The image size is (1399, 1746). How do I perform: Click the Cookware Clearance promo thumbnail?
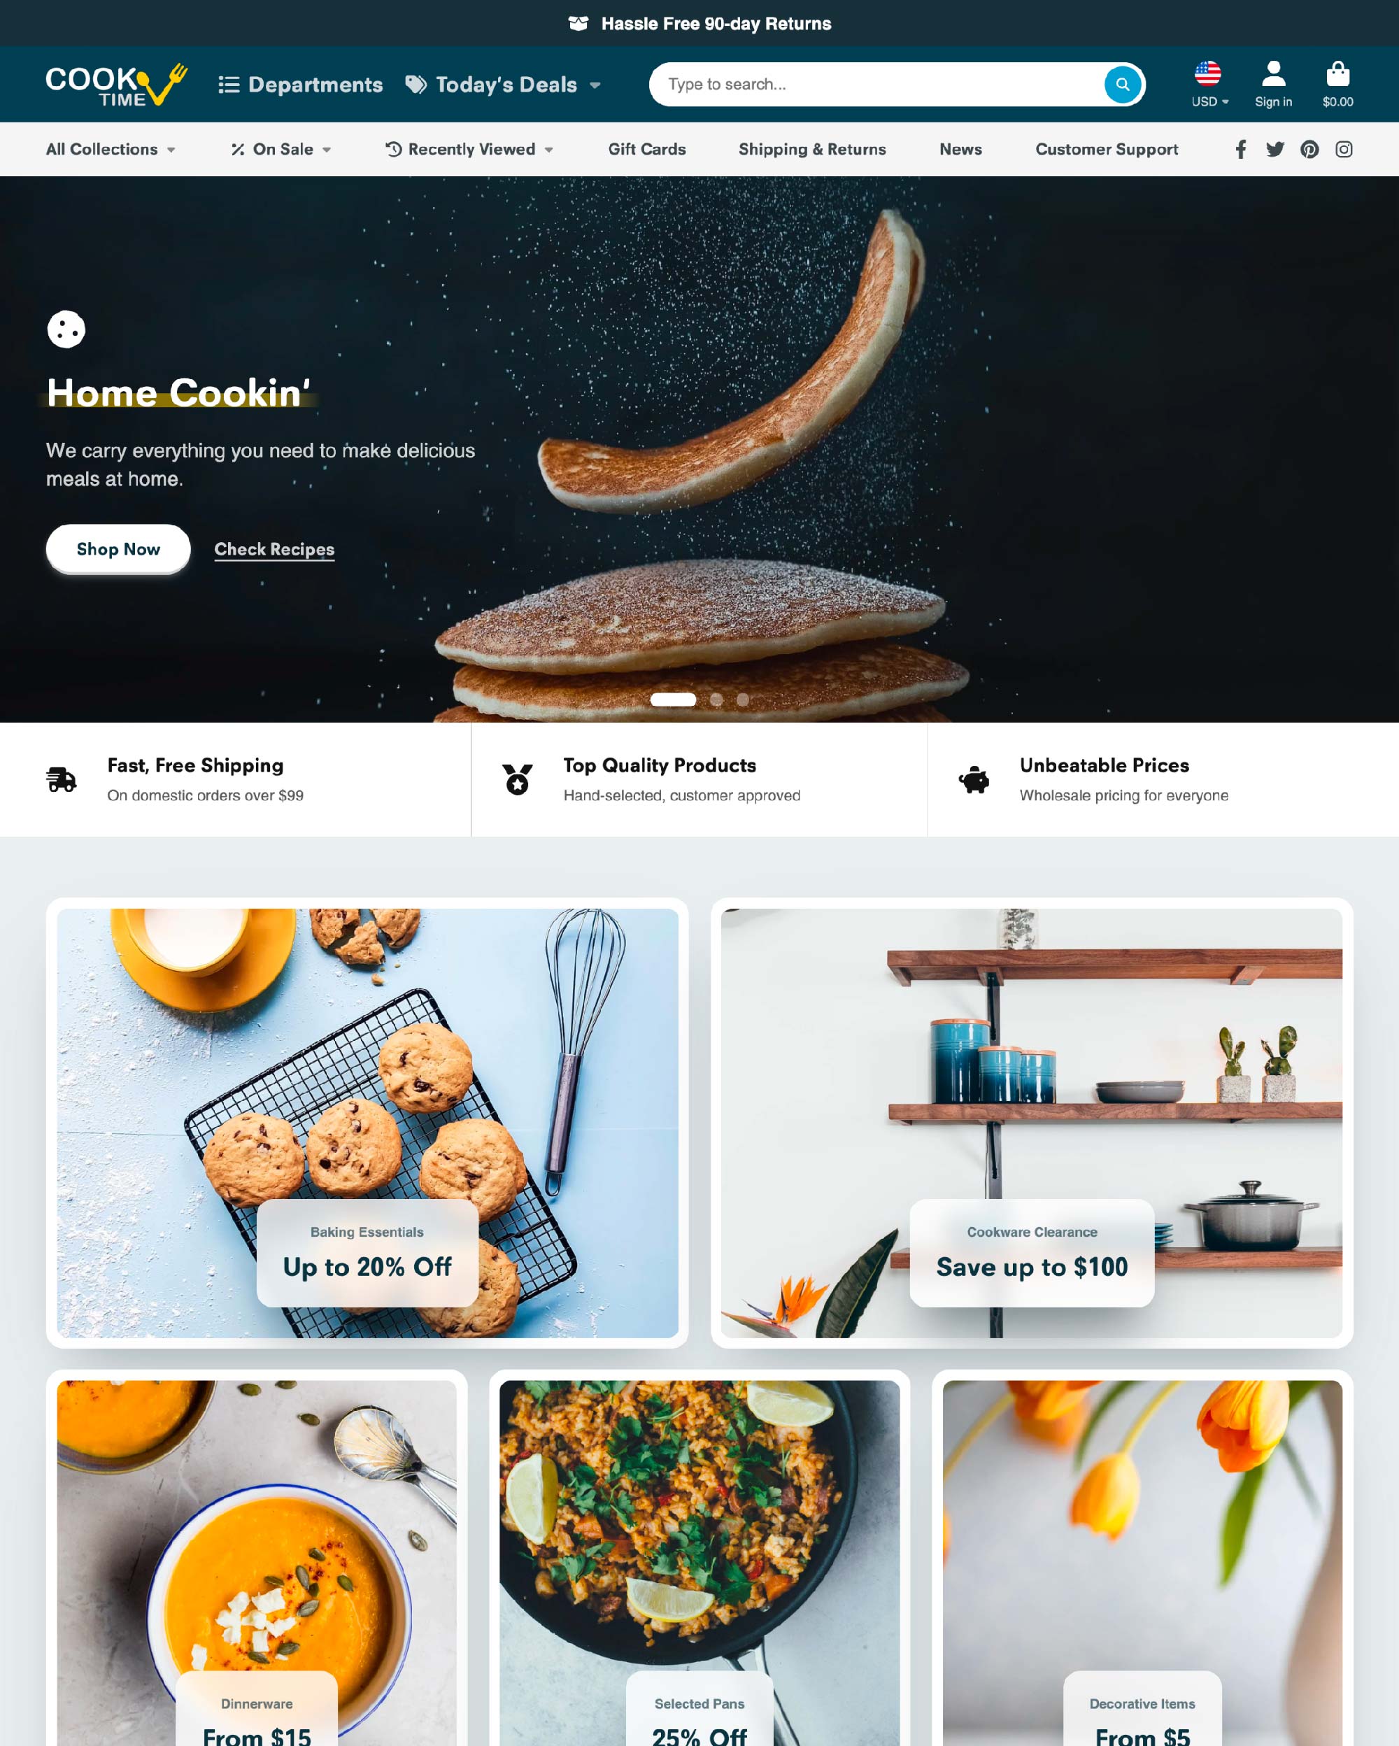tap(1030, 1122)
